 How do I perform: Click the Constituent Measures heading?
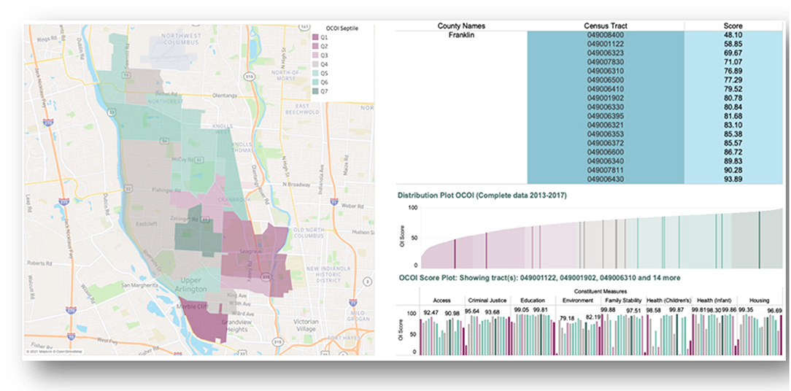tap(601, 291)
